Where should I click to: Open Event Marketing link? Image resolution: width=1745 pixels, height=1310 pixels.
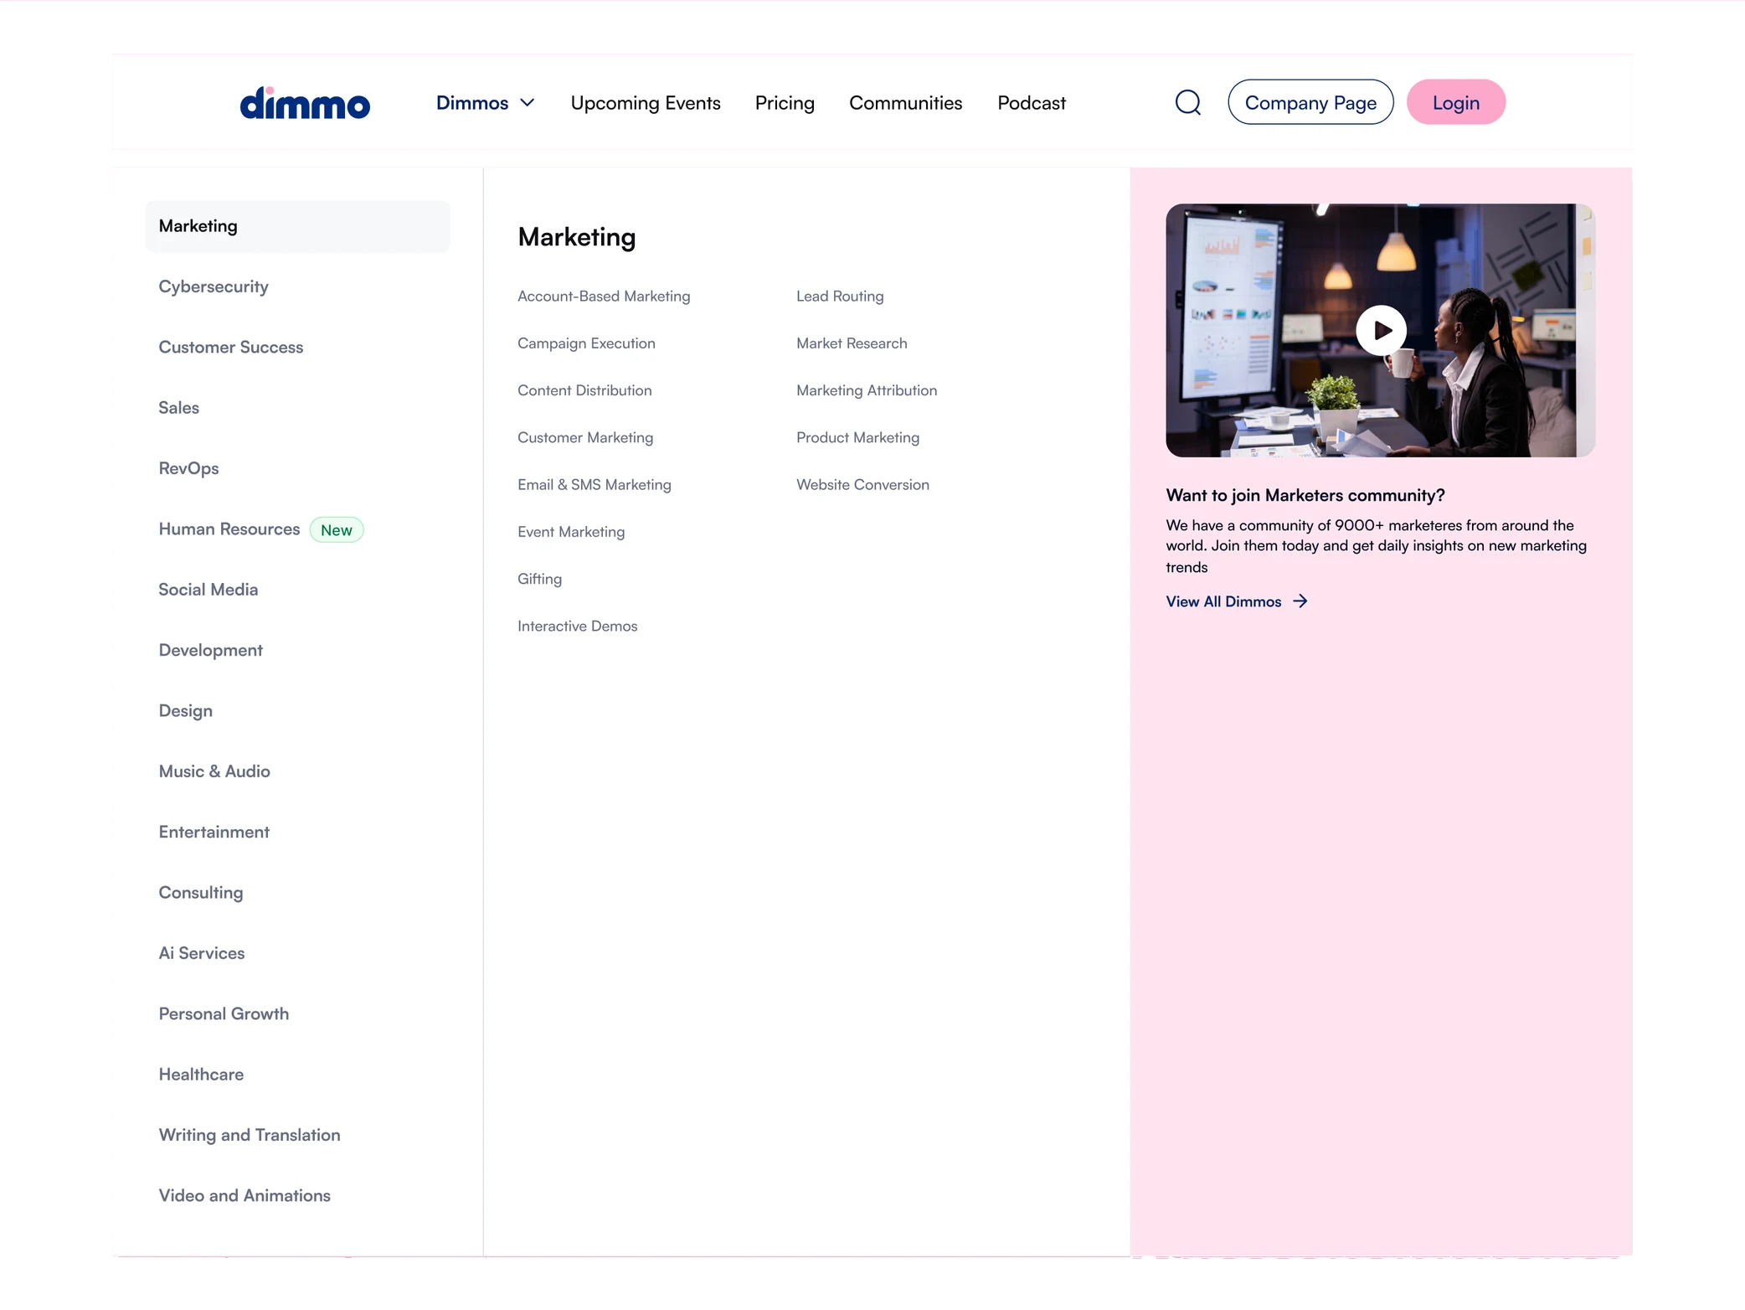click(571, 532)
